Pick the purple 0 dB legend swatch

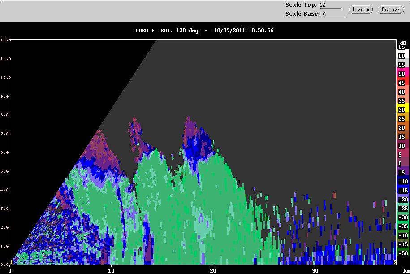(401, 163)
